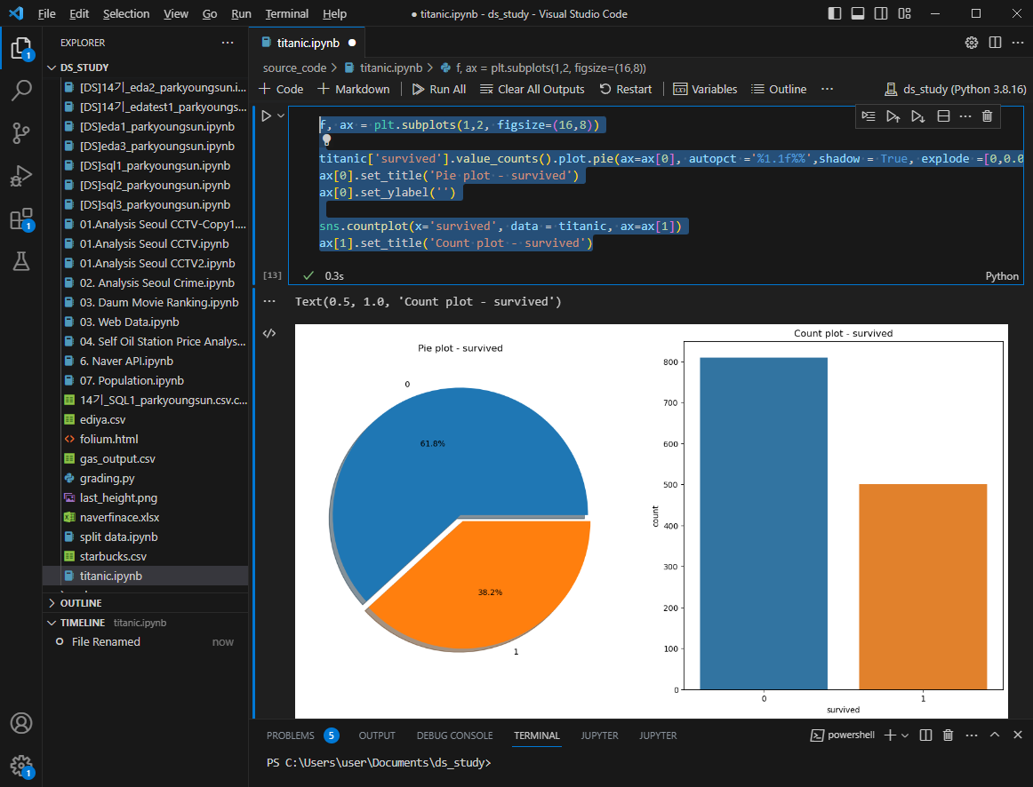
Task: Split the editor to the right
Action: (996, 43)
